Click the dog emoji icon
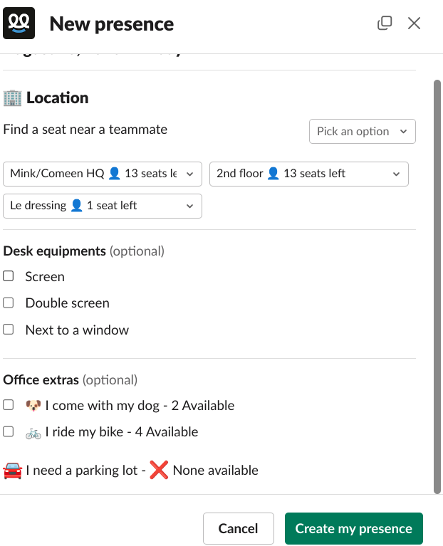The width and height of the screenshot is (443, 546). pyautogui.click(x=33, y=405)
